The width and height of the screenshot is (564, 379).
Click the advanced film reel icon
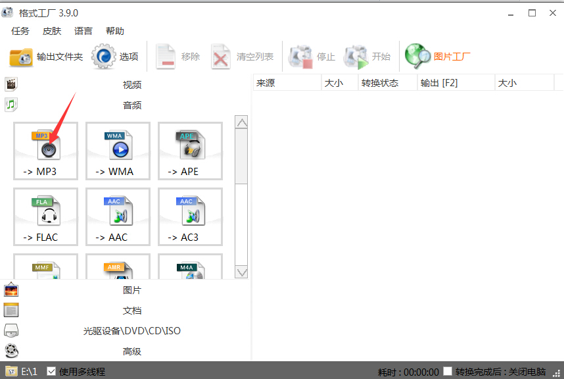[11, 351]
